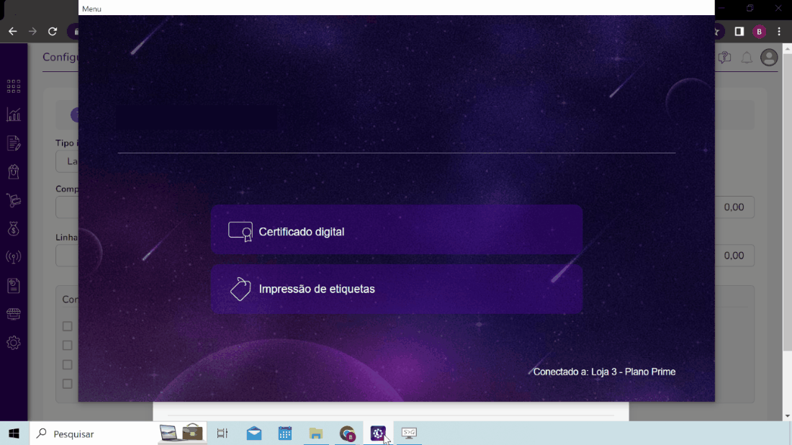The width and height of the screenshot is (792, 445).
Task: Open the shopping bag icon in sidebar
Action: click(x=14, y=172)
